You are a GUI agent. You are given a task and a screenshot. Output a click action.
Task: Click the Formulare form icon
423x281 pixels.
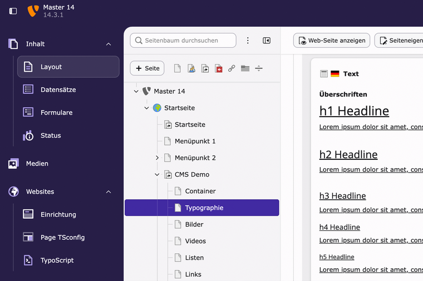28,112
